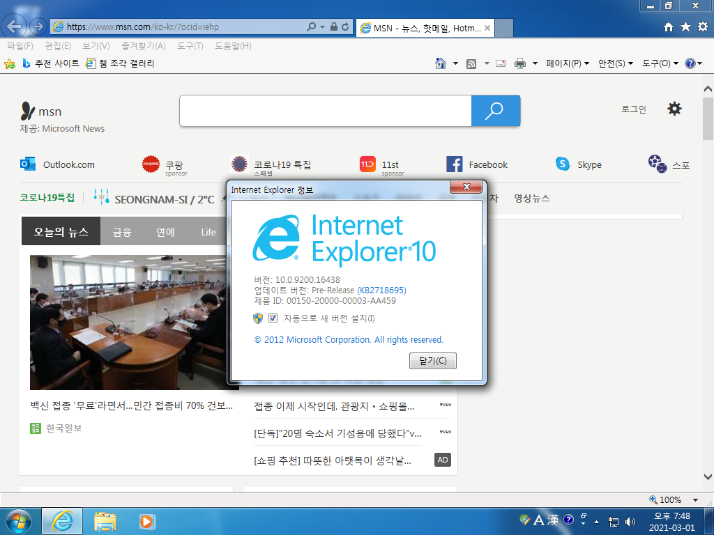Add to favorites bar star icon
714x535 pixels.
pos(10,63)
